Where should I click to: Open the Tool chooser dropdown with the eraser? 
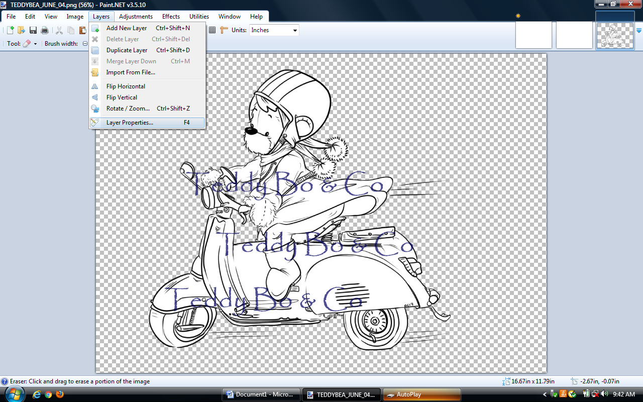tap(30, 44)
